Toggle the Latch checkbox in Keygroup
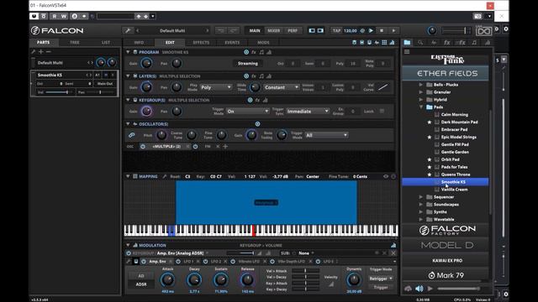 (x=382, y=111)
